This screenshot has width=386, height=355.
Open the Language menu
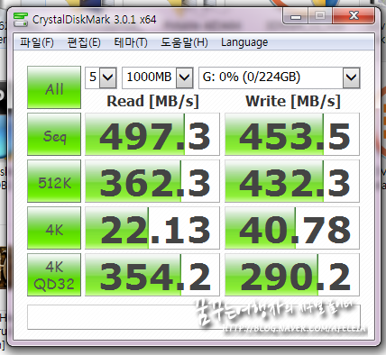(x=244, y=42)
